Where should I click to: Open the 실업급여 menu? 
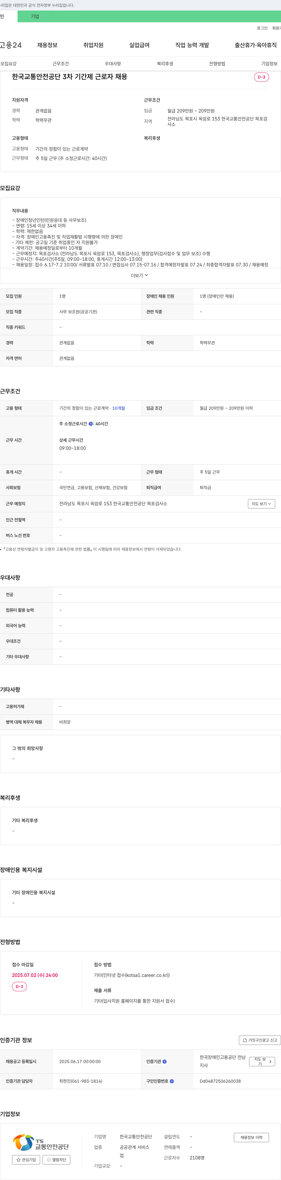(139, 45)
